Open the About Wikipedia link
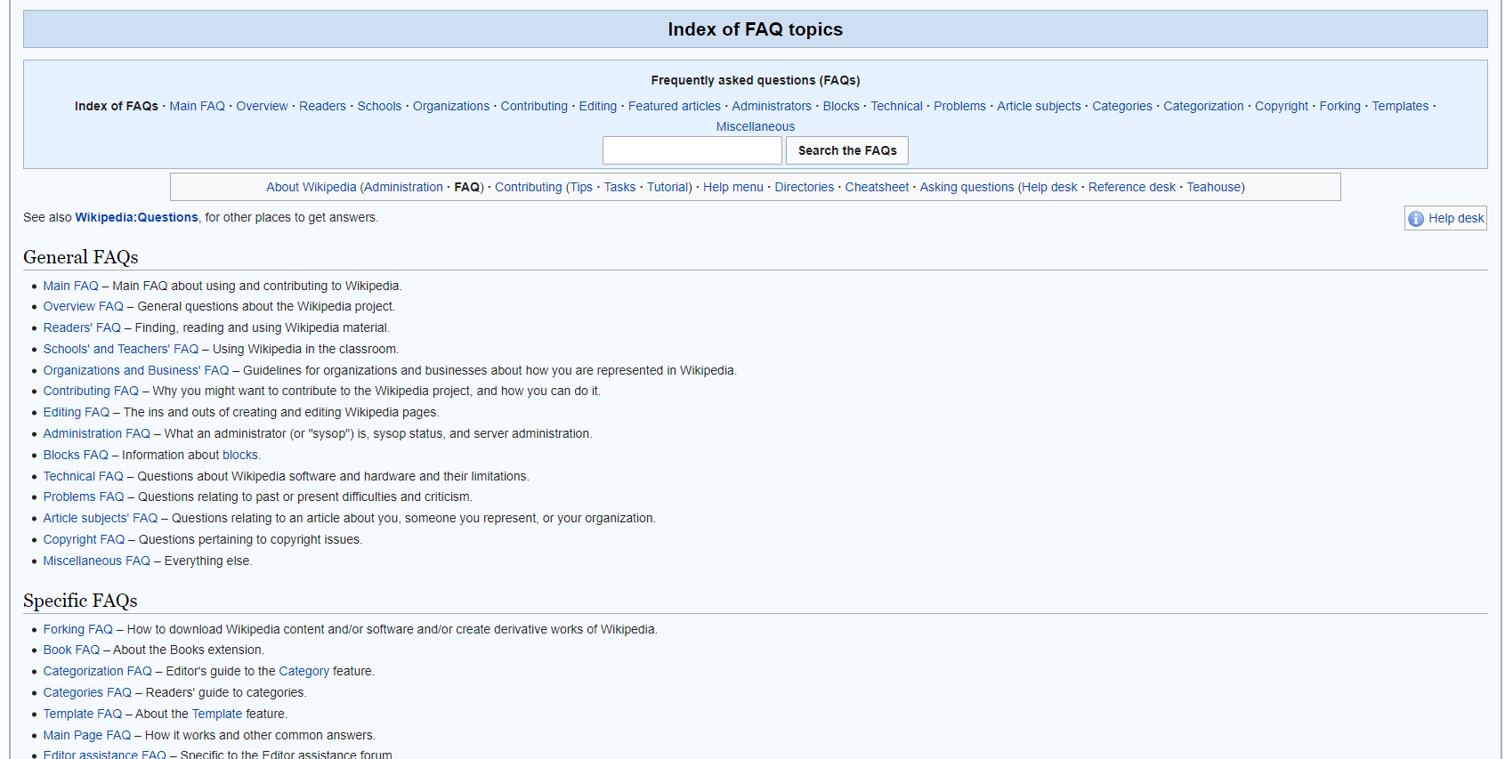 pyautogui.click(x=312, y=187)
